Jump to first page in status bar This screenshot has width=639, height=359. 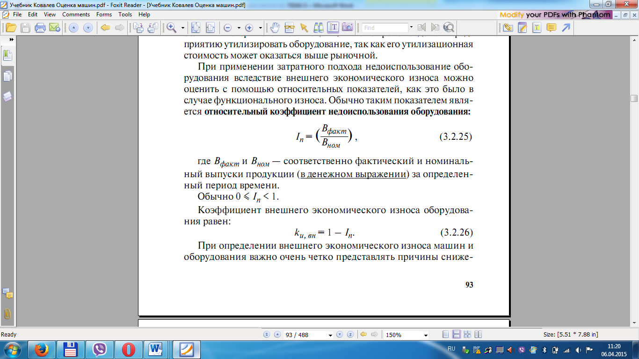point(267,335)
